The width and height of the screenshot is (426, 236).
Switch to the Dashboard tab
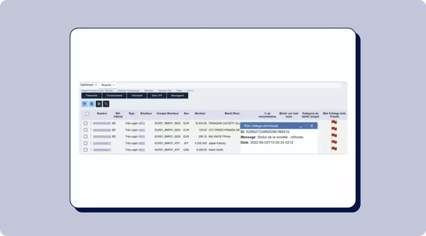(x=87, y=85)
